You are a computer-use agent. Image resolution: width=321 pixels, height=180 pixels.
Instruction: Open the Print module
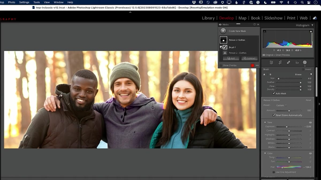coord(291,18)
